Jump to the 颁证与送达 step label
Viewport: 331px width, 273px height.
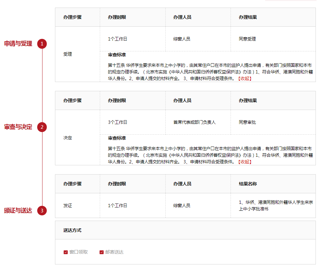[x=18, y=210]
